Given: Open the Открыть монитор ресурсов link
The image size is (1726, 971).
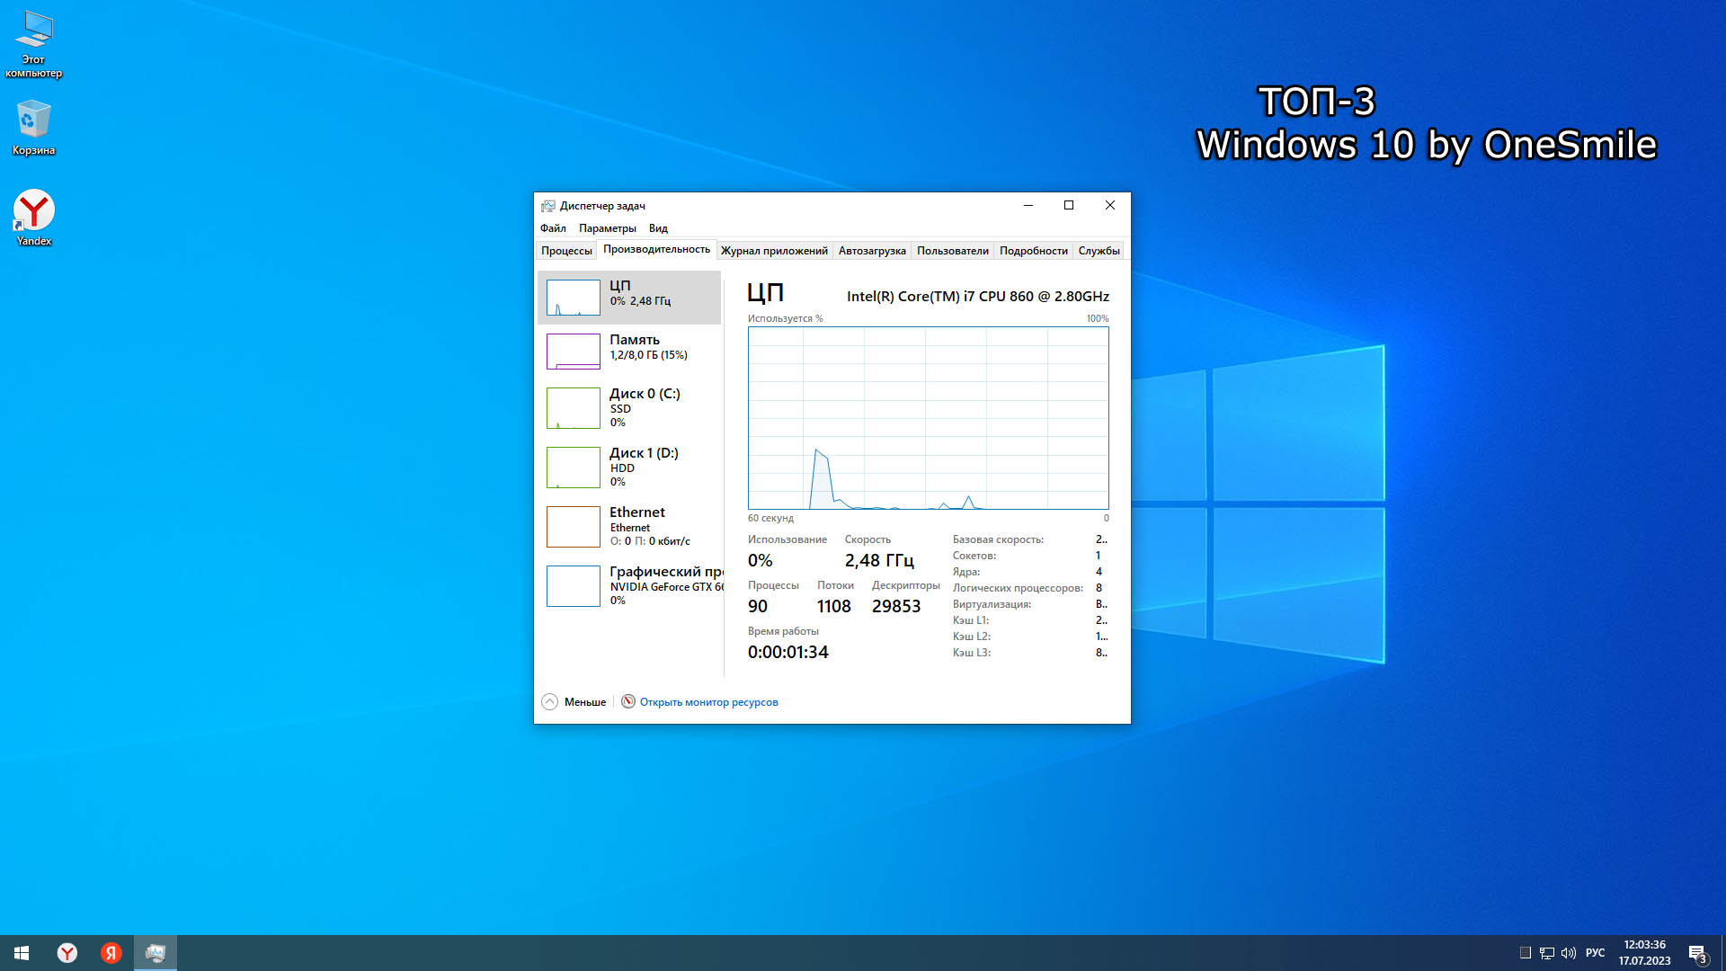Looking at the screenshot, I should click(x=708, y=702).
